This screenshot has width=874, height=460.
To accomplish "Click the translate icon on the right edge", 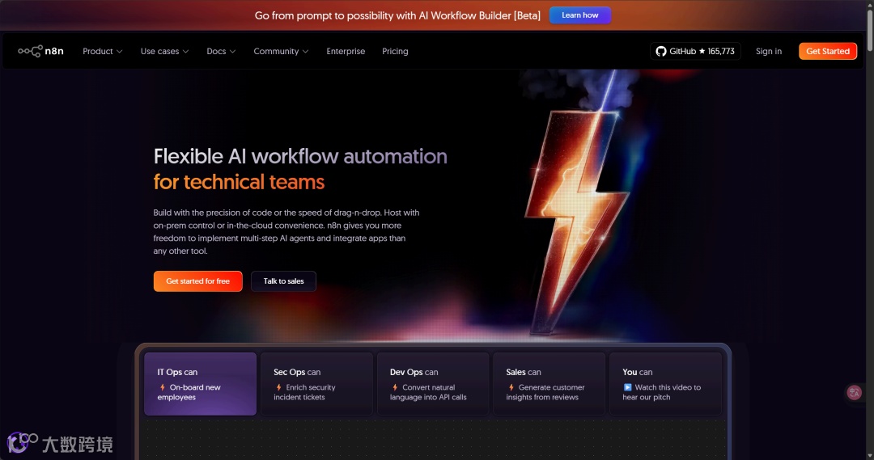I will pyautogui.click(x=854, y=393).
